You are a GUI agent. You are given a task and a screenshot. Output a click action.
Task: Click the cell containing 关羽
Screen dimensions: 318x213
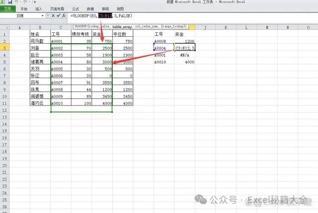pyautogui.click(x=40, y=69)
